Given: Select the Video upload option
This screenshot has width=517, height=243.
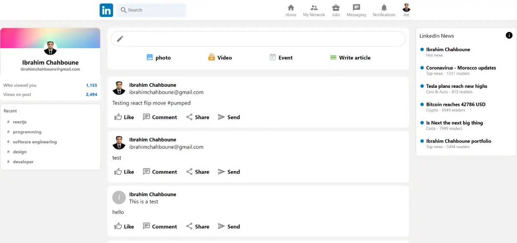Looking at the screenshot, I should [220, 57].
